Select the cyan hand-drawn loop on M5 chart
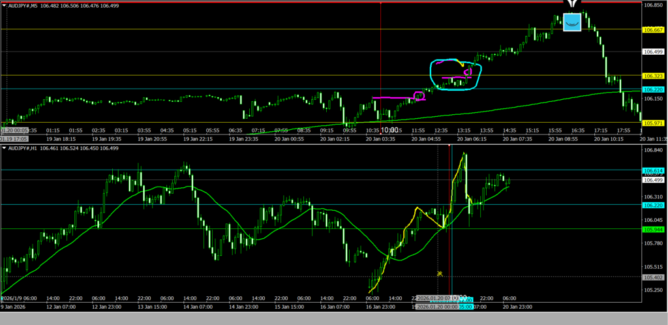The width and height of the screenshot is (668, 325). click(456, 74)
